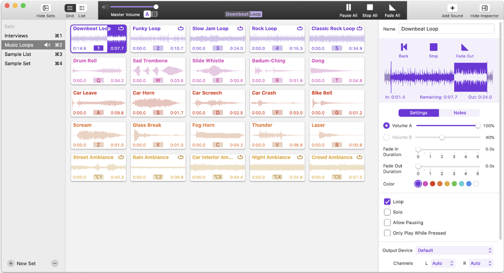Select the Interviews set in sidebar
The height and width of the screenshot is (273, 504).
[x=17, y=36]
